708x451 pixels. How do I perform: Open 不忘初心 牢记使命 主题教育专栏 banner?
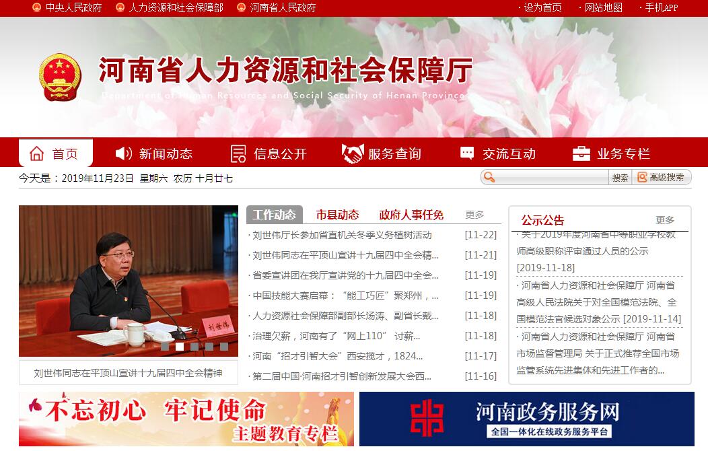(x=186, y=419)
